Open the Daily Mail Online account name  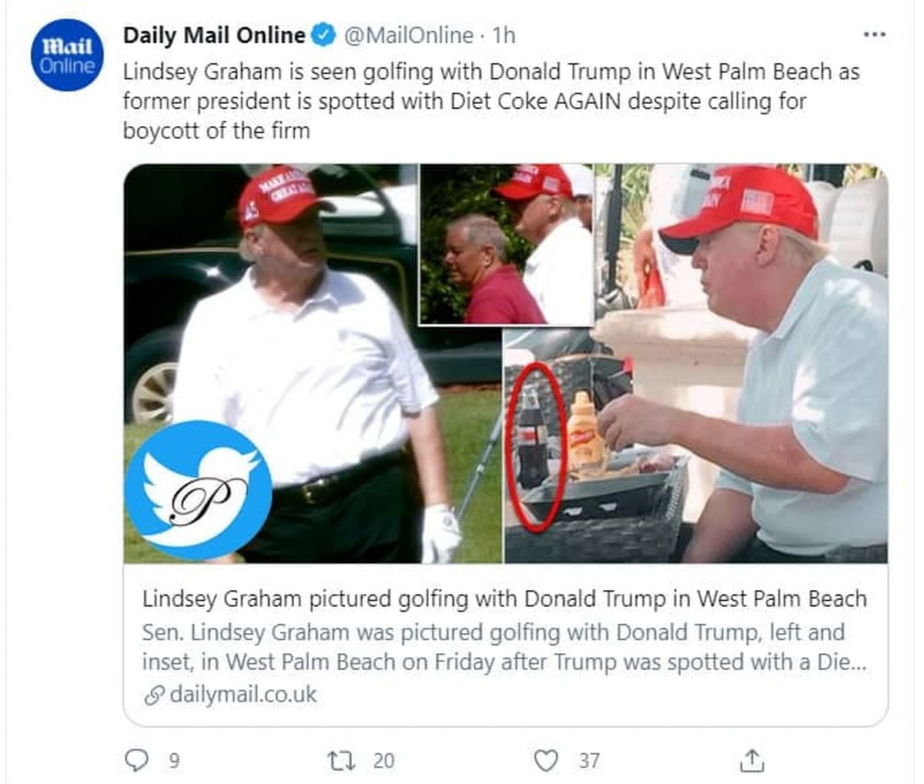pos(214,35)
